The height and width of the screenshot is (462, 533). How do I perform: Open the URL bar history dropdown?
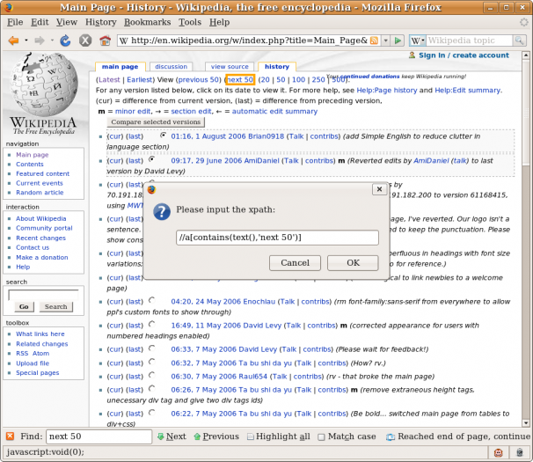[x=386, y=40]
